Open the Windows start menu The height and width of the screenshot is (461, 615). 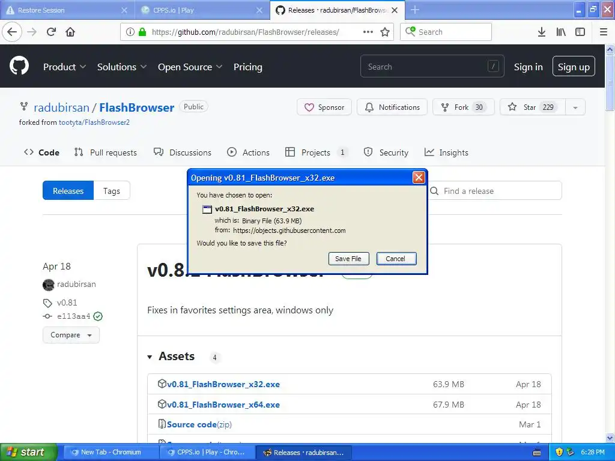pos(28,452)
